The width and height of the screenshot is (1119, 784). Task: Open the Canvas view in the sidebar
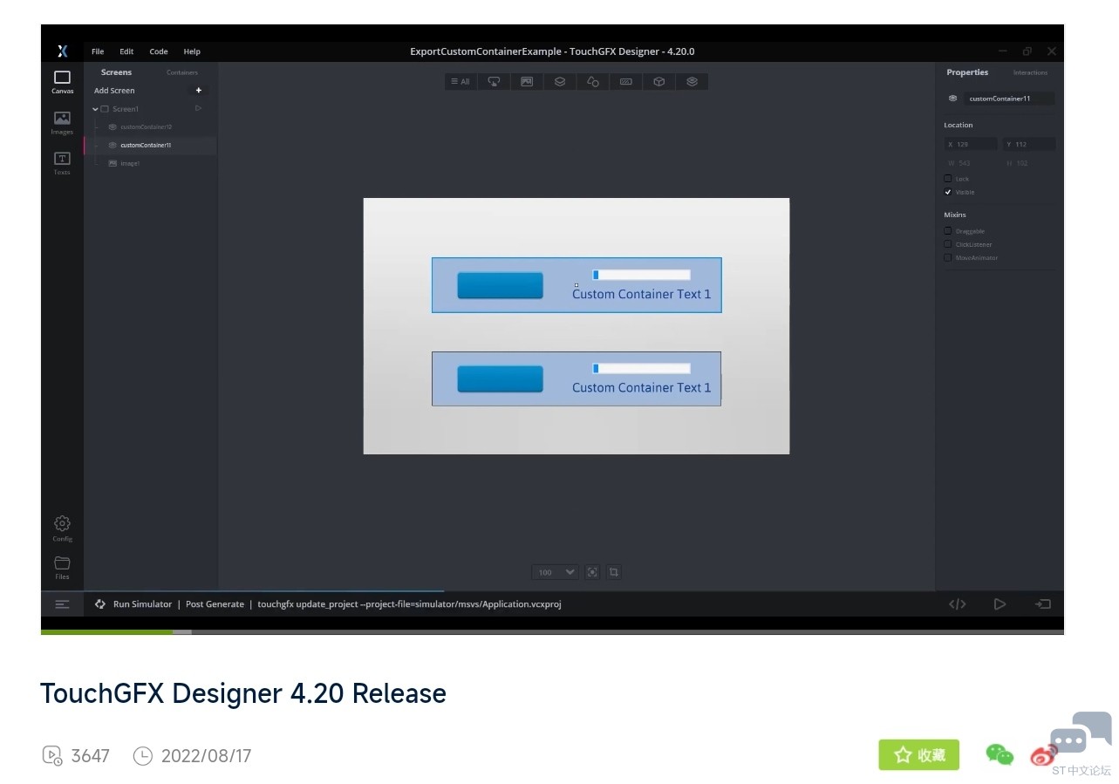point(62,82)
